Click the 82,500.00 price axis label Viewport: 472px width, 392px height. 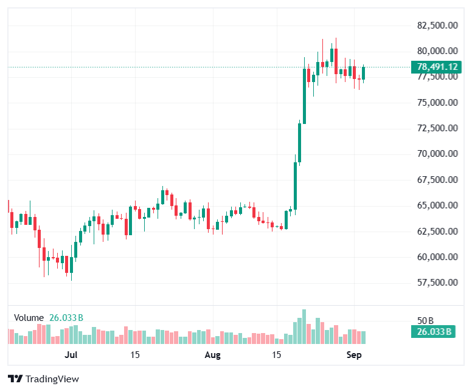pyautogui.click(x=437, y=26)
